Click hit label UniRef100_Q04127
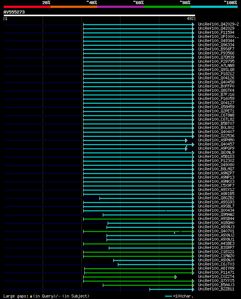 coord(216,103)
